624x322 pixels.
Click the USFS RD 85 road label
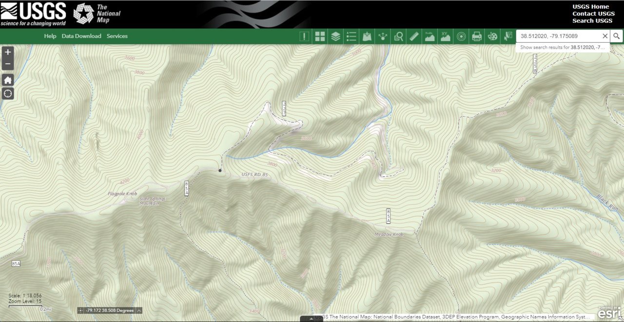click(254, 175)
